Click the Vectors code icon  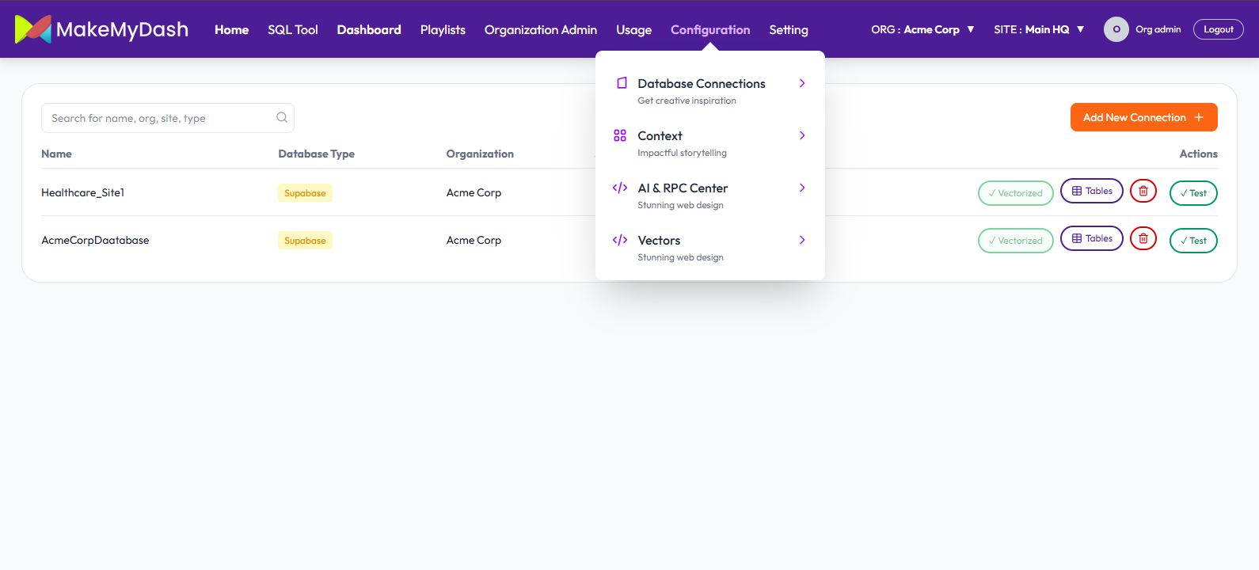click(x=620, y=240)
